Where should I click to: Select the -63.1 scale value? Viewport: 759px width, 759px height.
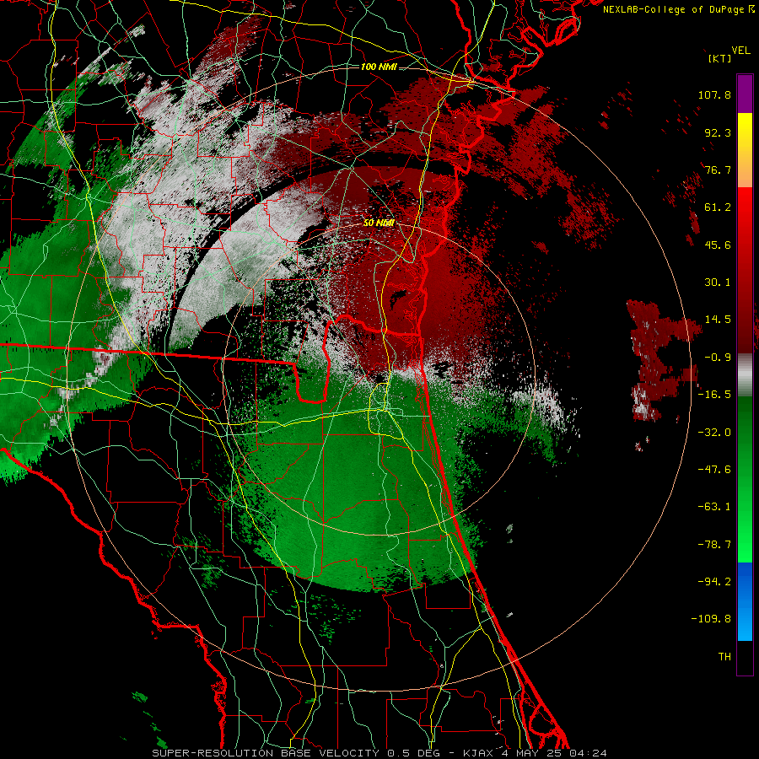pyautogui.click(x=714, y=507)
